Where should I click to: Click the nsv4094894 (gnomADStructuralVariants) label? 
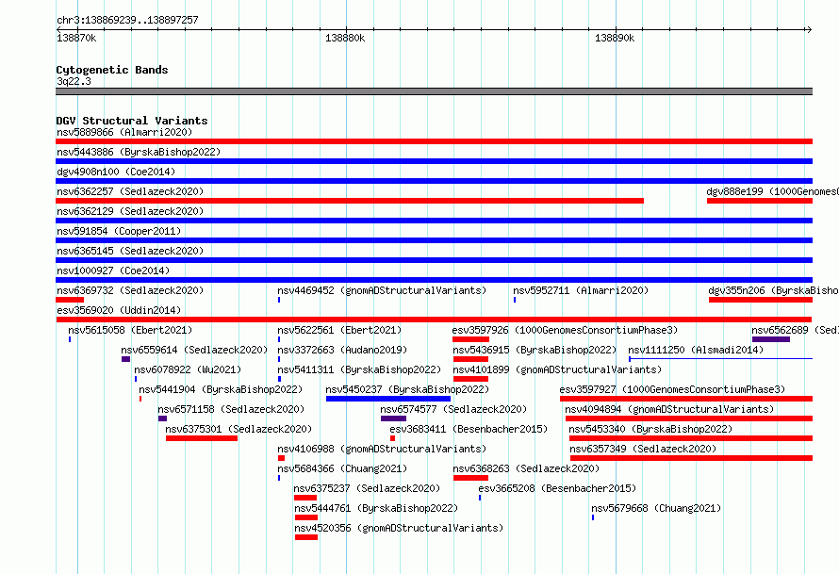[x=669, y=409]
